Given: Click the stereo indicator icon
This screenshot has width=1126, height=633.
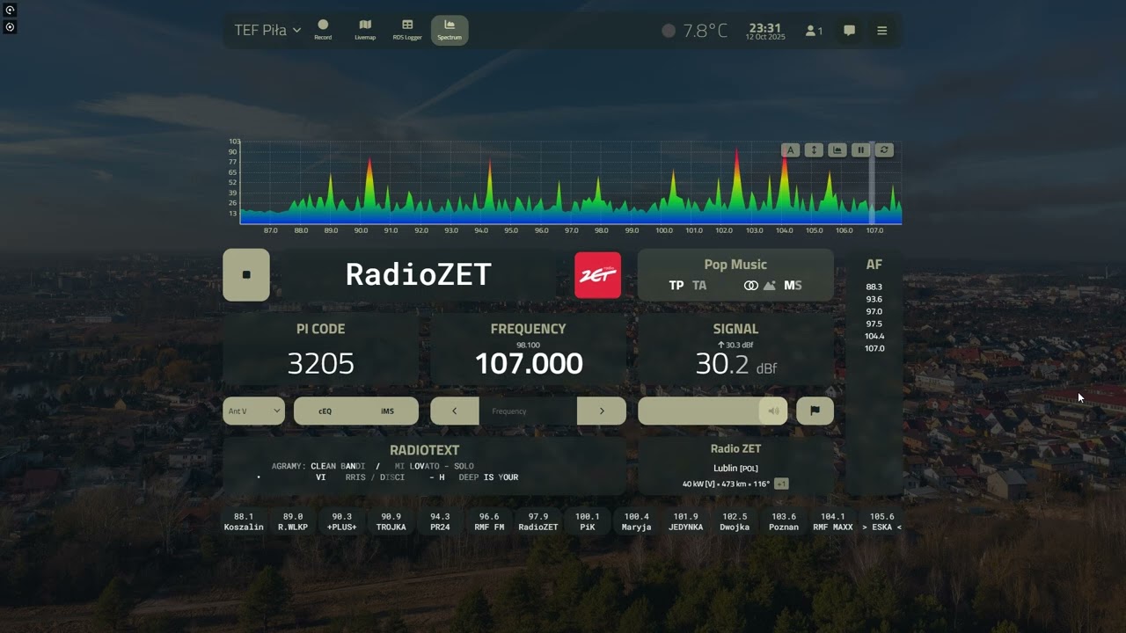Looking at the screenshot, I should (750, 286).
